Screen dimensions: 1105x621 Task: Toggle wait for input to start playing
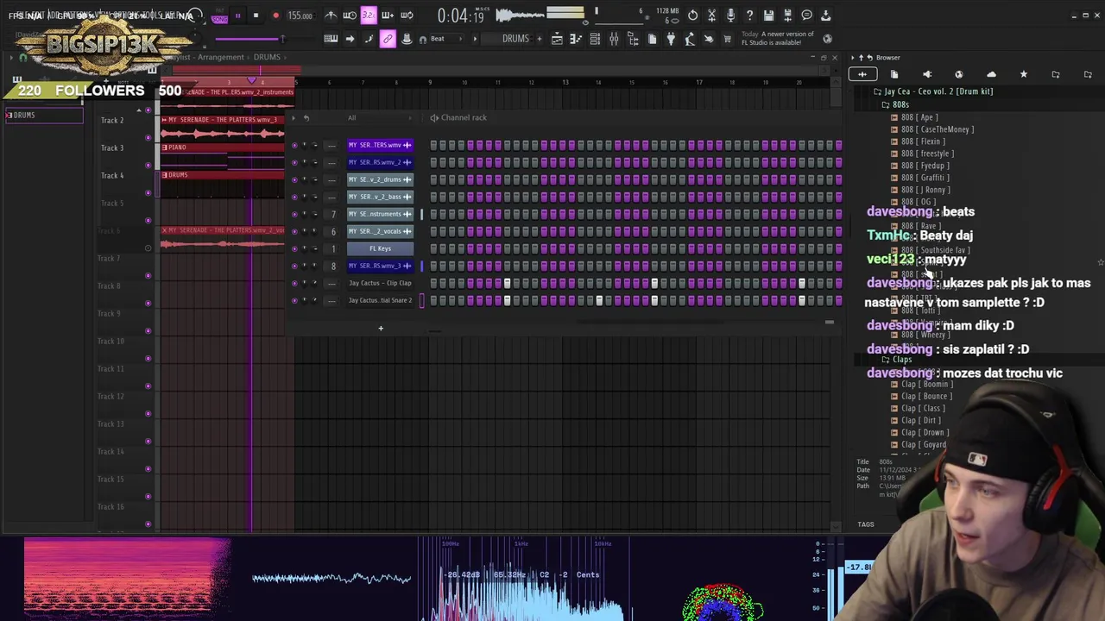[x=350, y=16]
